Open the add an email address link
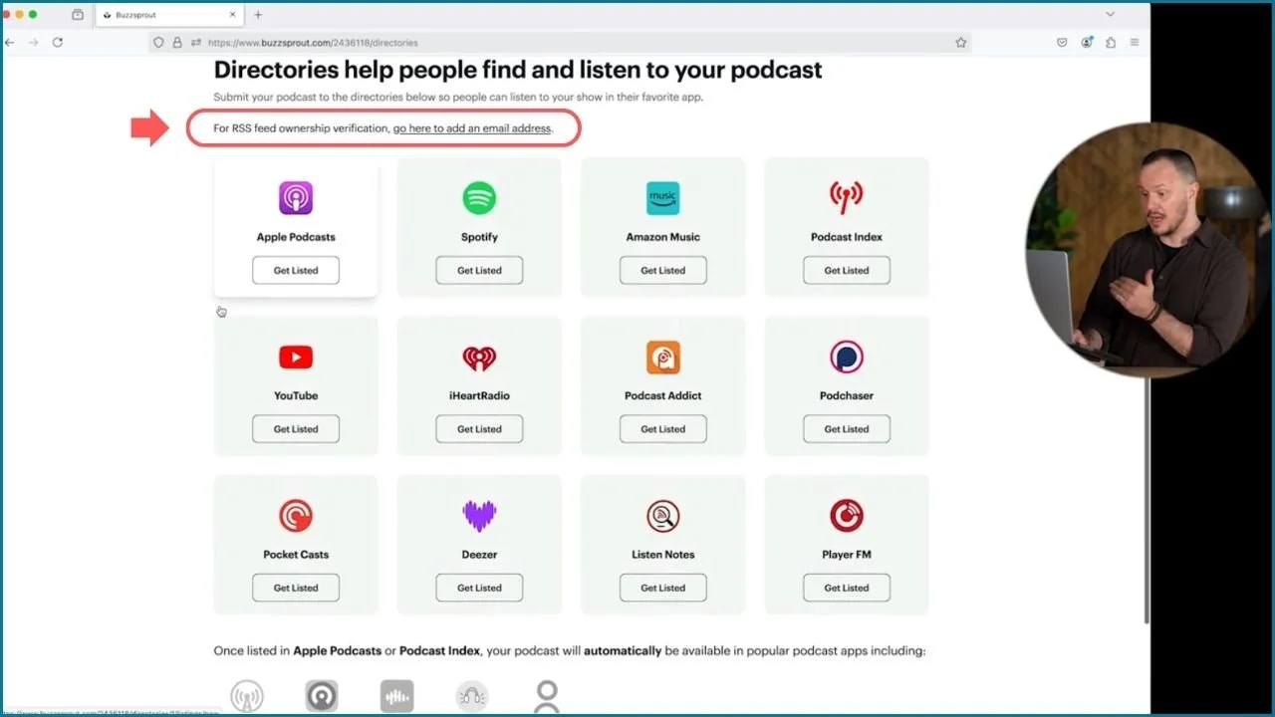 472,128
